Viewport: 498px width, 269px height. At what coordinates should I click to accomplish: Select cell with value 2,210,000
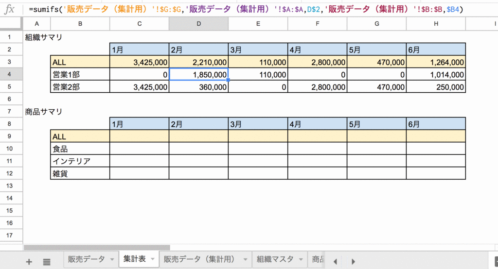198,62
